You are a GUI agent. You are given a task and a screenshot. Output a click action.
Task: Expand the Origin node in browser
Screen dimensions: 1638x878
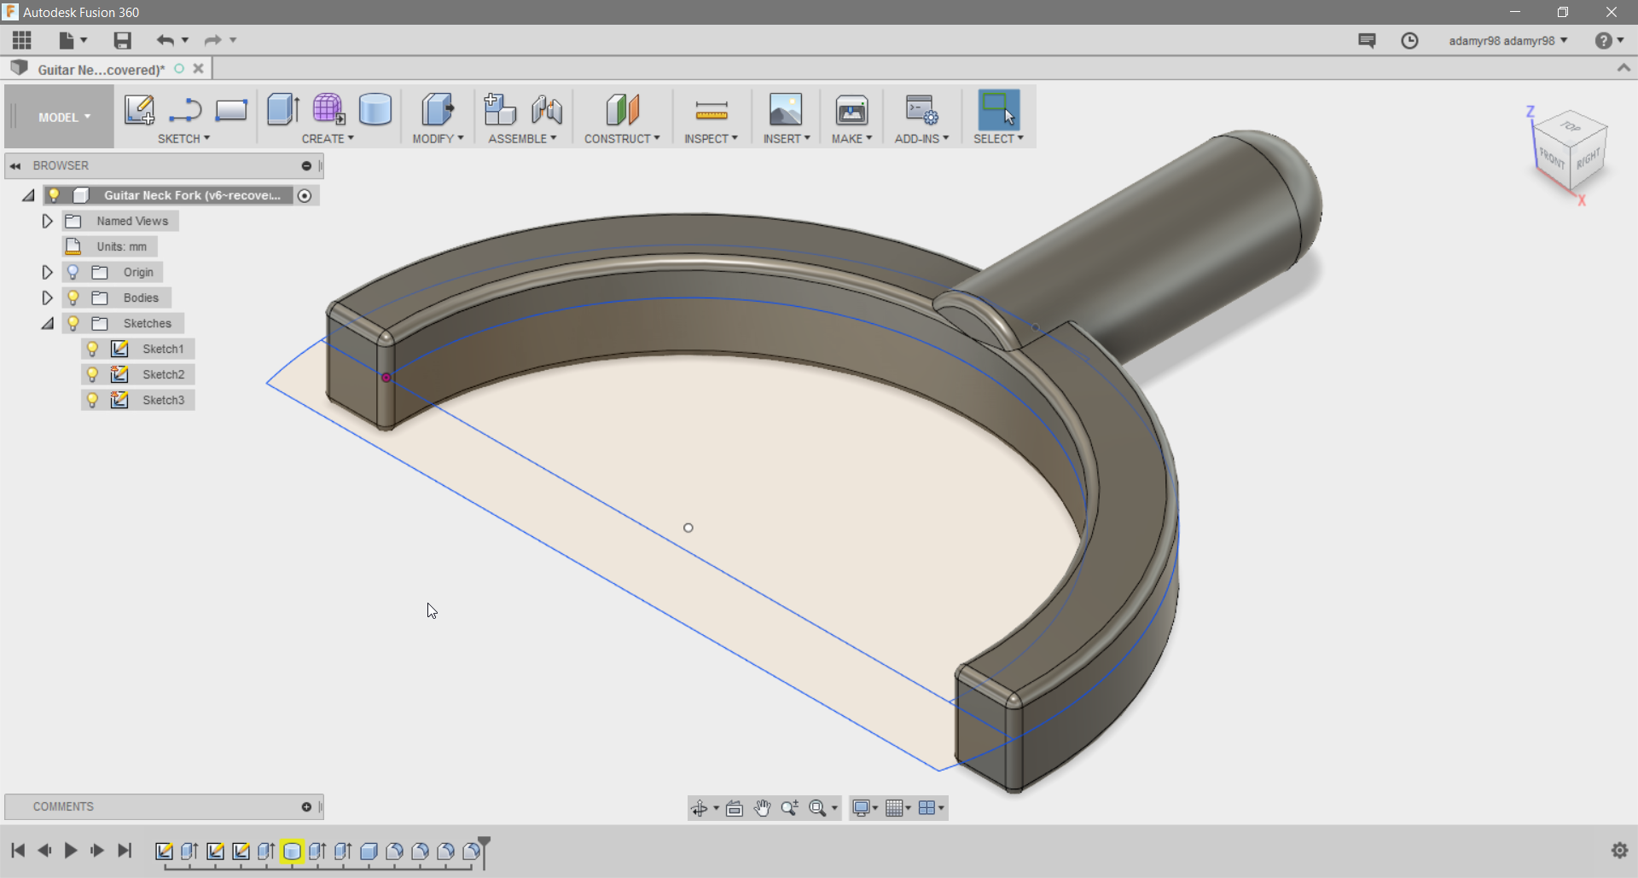click(x=47, y=272)
